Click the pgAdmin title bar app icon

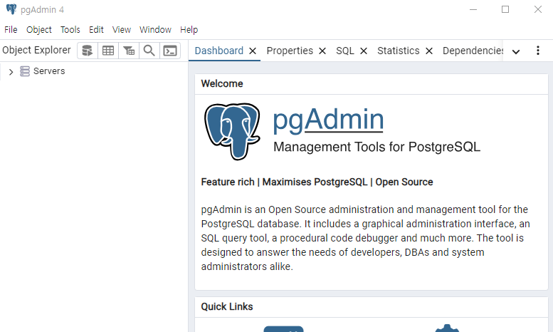(x=11, y=9)
